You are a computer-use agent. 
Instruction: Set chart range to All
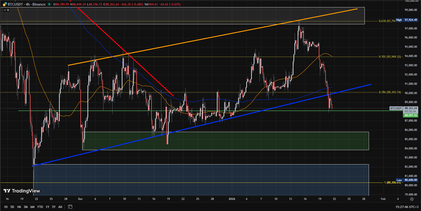click(x=60, y=207)
